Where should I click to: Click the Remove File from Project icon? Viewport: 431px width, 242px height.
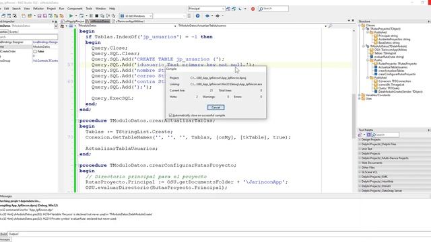pyautogui.click(x=61, y=16)
